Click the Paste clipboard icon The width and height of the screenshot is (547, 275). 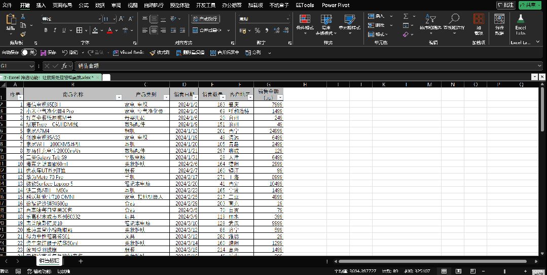pyautogui.click(x=11, y=20)
